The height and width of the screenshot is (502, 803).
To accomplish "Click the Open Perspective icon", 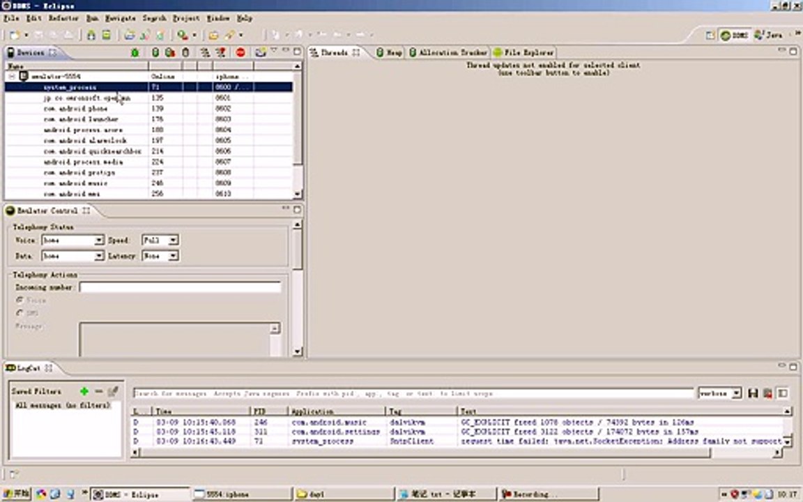I will point(710,35).
